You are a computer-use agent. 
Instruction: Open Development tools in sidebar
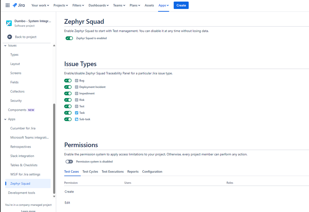pos(21,193)
